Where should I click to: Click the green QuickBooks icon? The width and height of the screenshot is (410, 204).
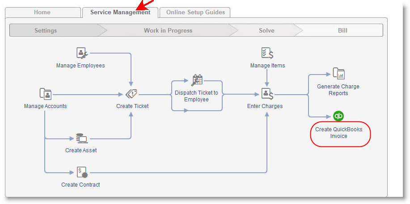338,116
